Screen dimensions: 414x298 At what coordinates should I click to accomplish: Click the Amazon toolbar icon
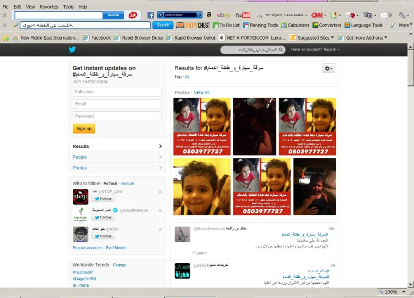(209, 15)
